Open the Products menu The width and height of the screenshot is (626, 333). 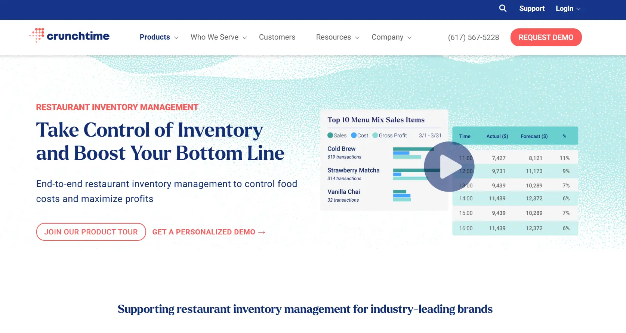tap(155, 37)
